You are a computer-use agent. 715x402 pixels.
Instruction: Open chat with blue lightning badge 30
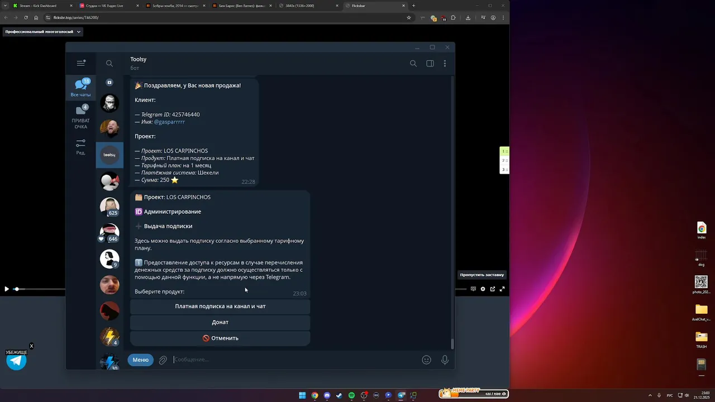click(109, 362)
